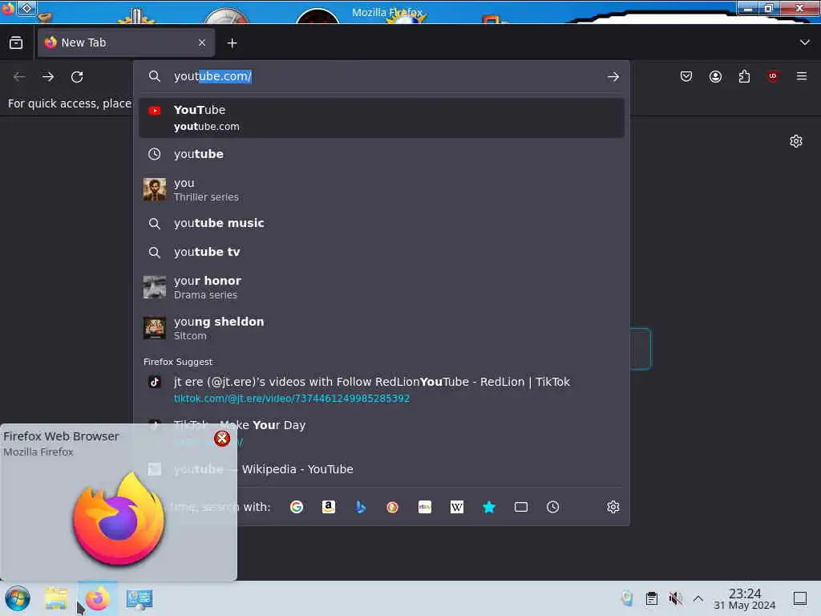
Task: Search with Google one-off engine
Action: pos(297,507)
